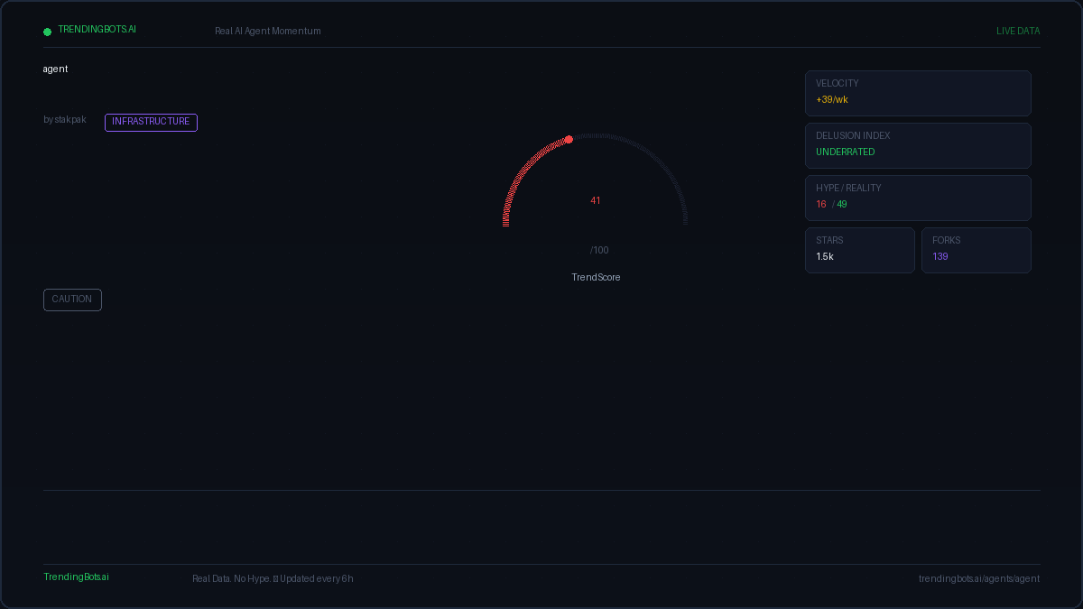Click the '+39/wk' velocity value
The image size is (1083, 609).
832,99
